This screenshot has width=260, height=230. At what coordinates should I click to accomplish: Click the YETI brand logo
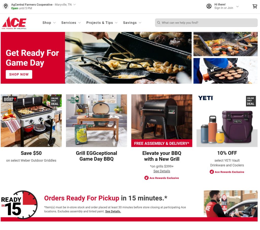206,98
